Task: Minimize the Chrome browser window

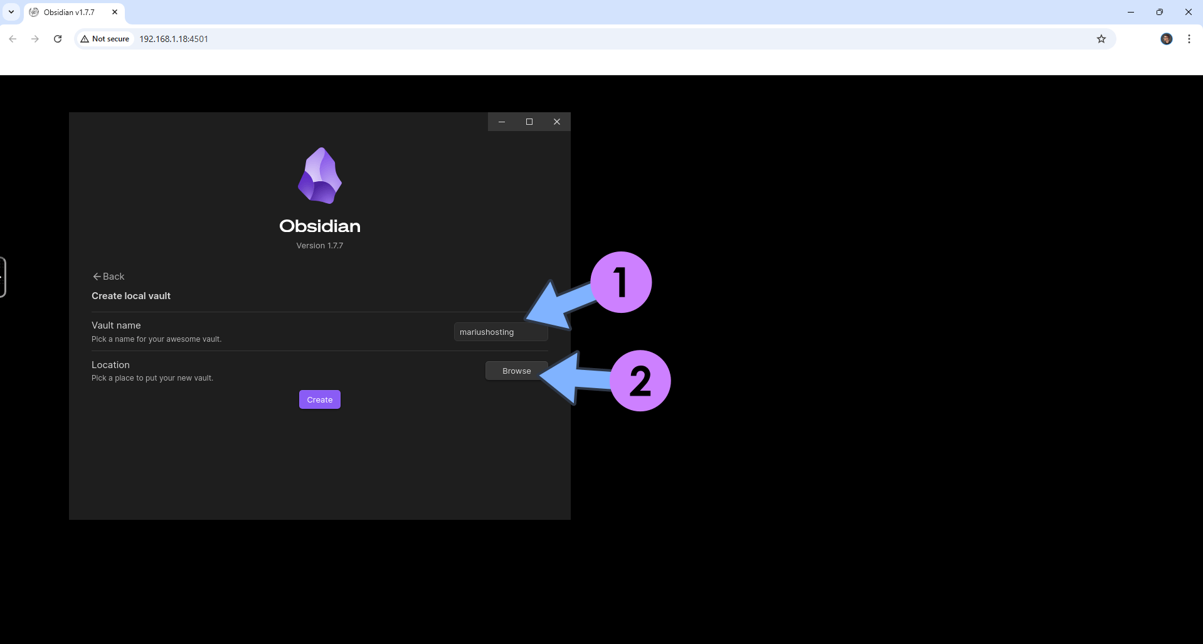Action: click(x=1131, y=12)
